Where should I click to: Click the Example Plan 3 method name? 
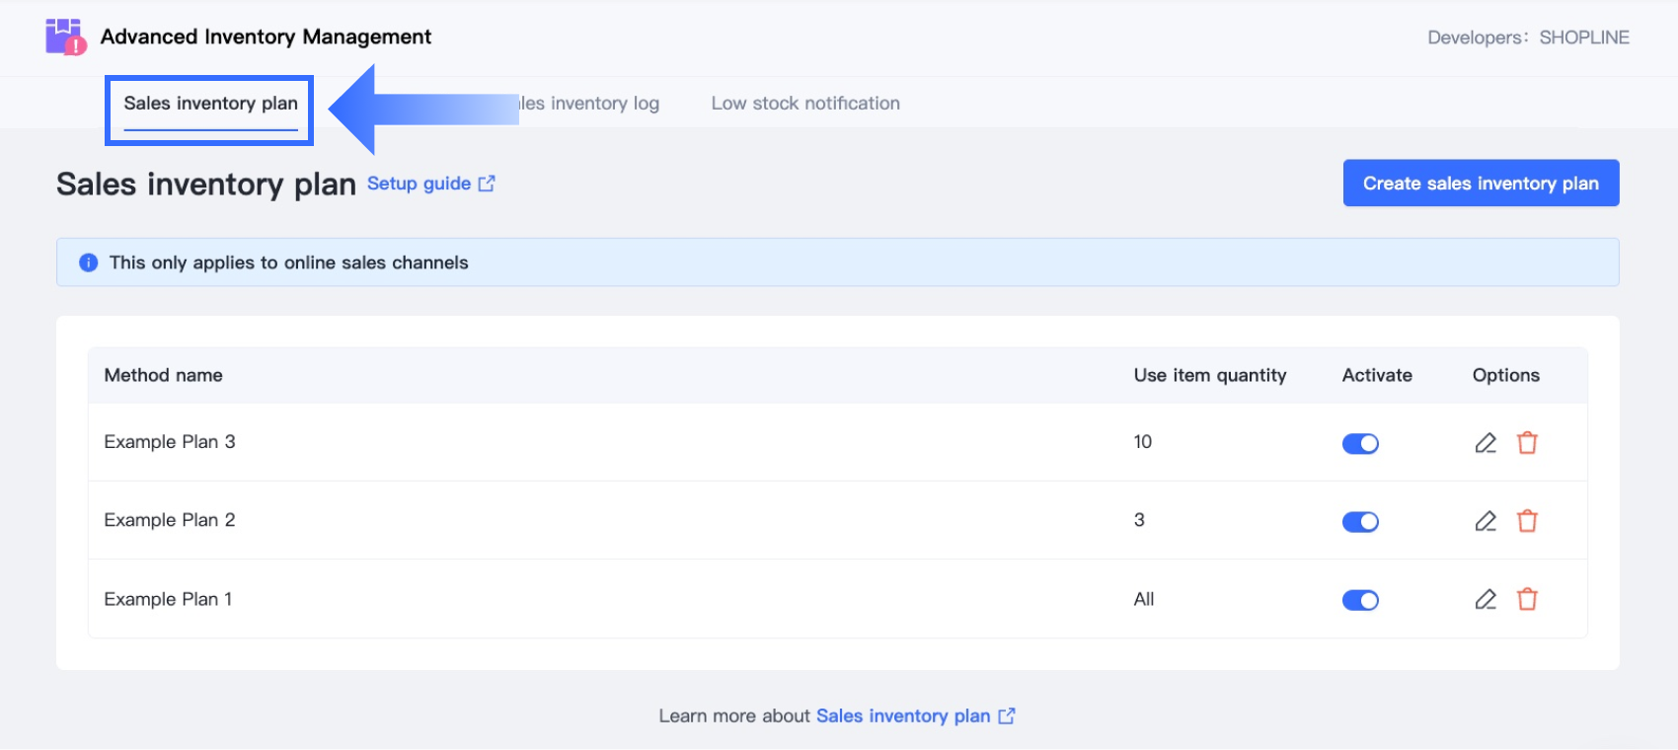coord(170,442)
